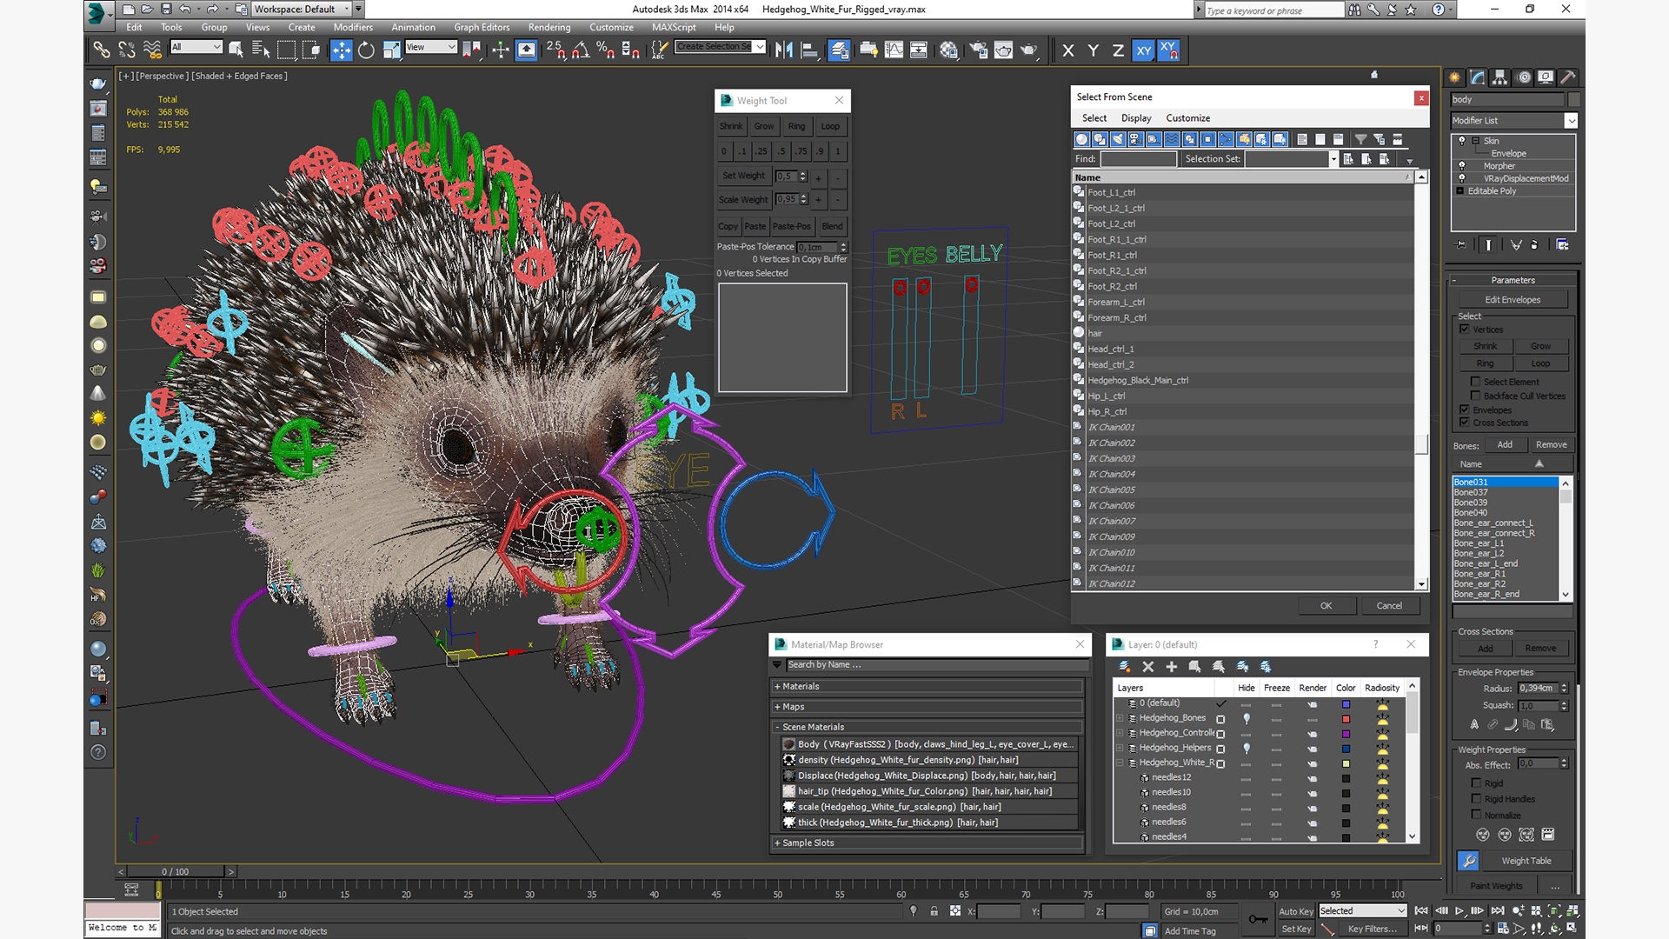Go to start of animation
Screen dimensions: 1669x939
1421,911
